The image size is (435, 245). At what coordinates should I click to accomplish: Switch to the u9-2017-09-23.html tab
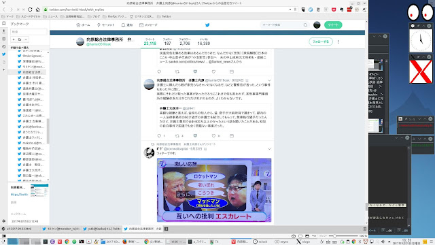(x=20, y=229)
